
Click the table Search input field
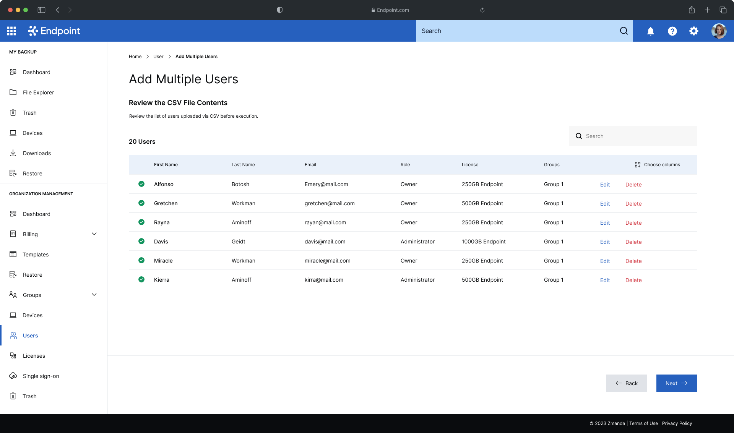pos(633,136)
